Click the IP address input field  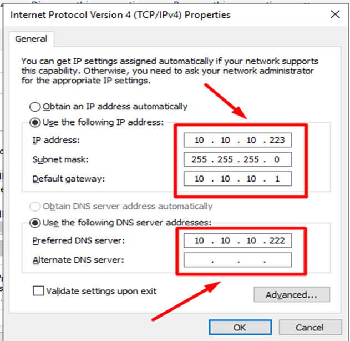coord(238,140)
